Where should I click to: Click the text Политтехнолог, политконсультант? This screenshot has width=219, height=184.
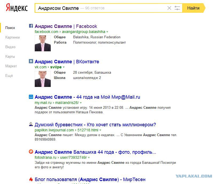[x=99, y=43]
